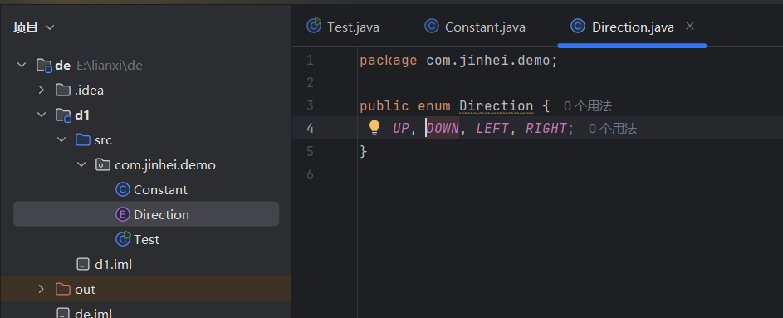783x318 pixels.
Task: Click the Constant class icon in tree
Action: click(x=122, y=189)
